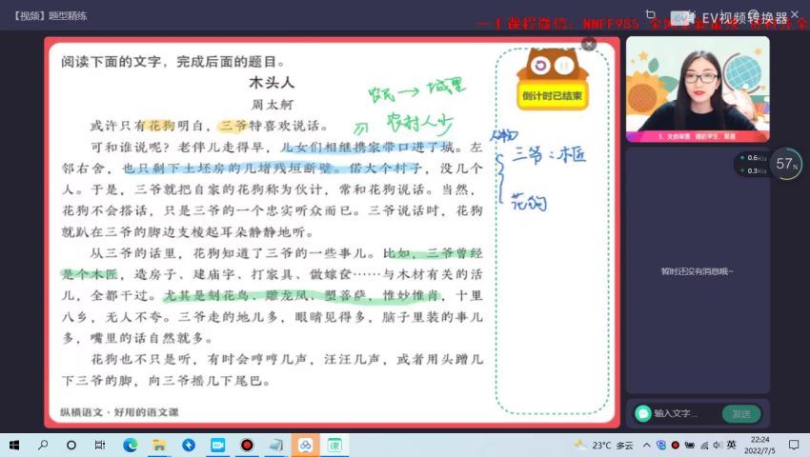
Task: Toggle the 英 input method indicator
Action: [x=732, y=445]
